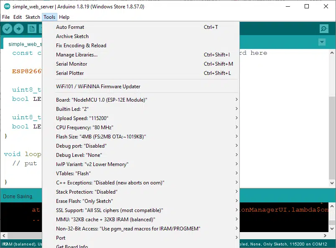Expand the Flash Size submenu
336x248 pixels.
141,137
